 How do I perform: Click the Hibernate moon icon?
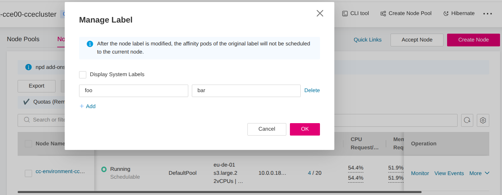coord(446,13)
